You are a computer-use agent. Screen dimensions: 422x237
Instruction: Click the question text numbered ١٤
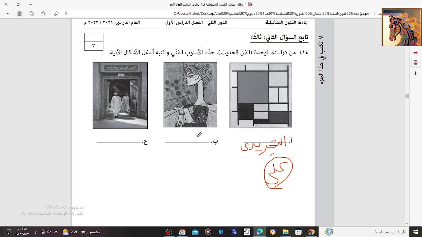coord(208,53)
